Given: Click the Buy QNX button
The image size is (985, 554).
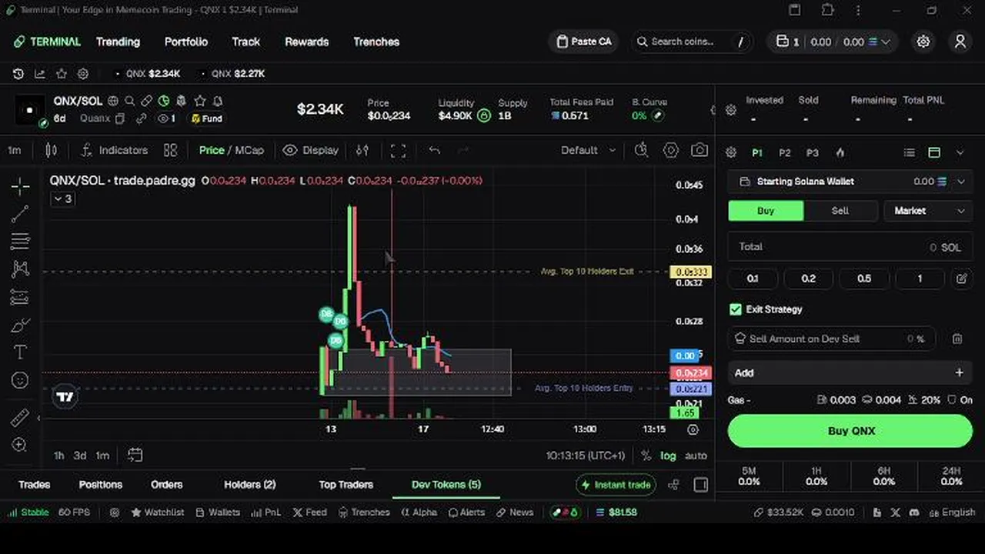Looking at the screenshot, I should click(x=850, y=431).
